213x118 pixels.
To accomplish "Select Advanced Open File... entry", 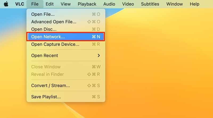I will click(x=54, y=22).
